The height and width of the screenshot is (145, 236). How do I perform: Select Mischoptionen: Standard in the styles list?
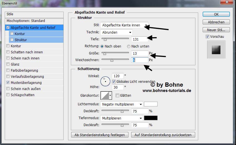(x=26, y=21)
